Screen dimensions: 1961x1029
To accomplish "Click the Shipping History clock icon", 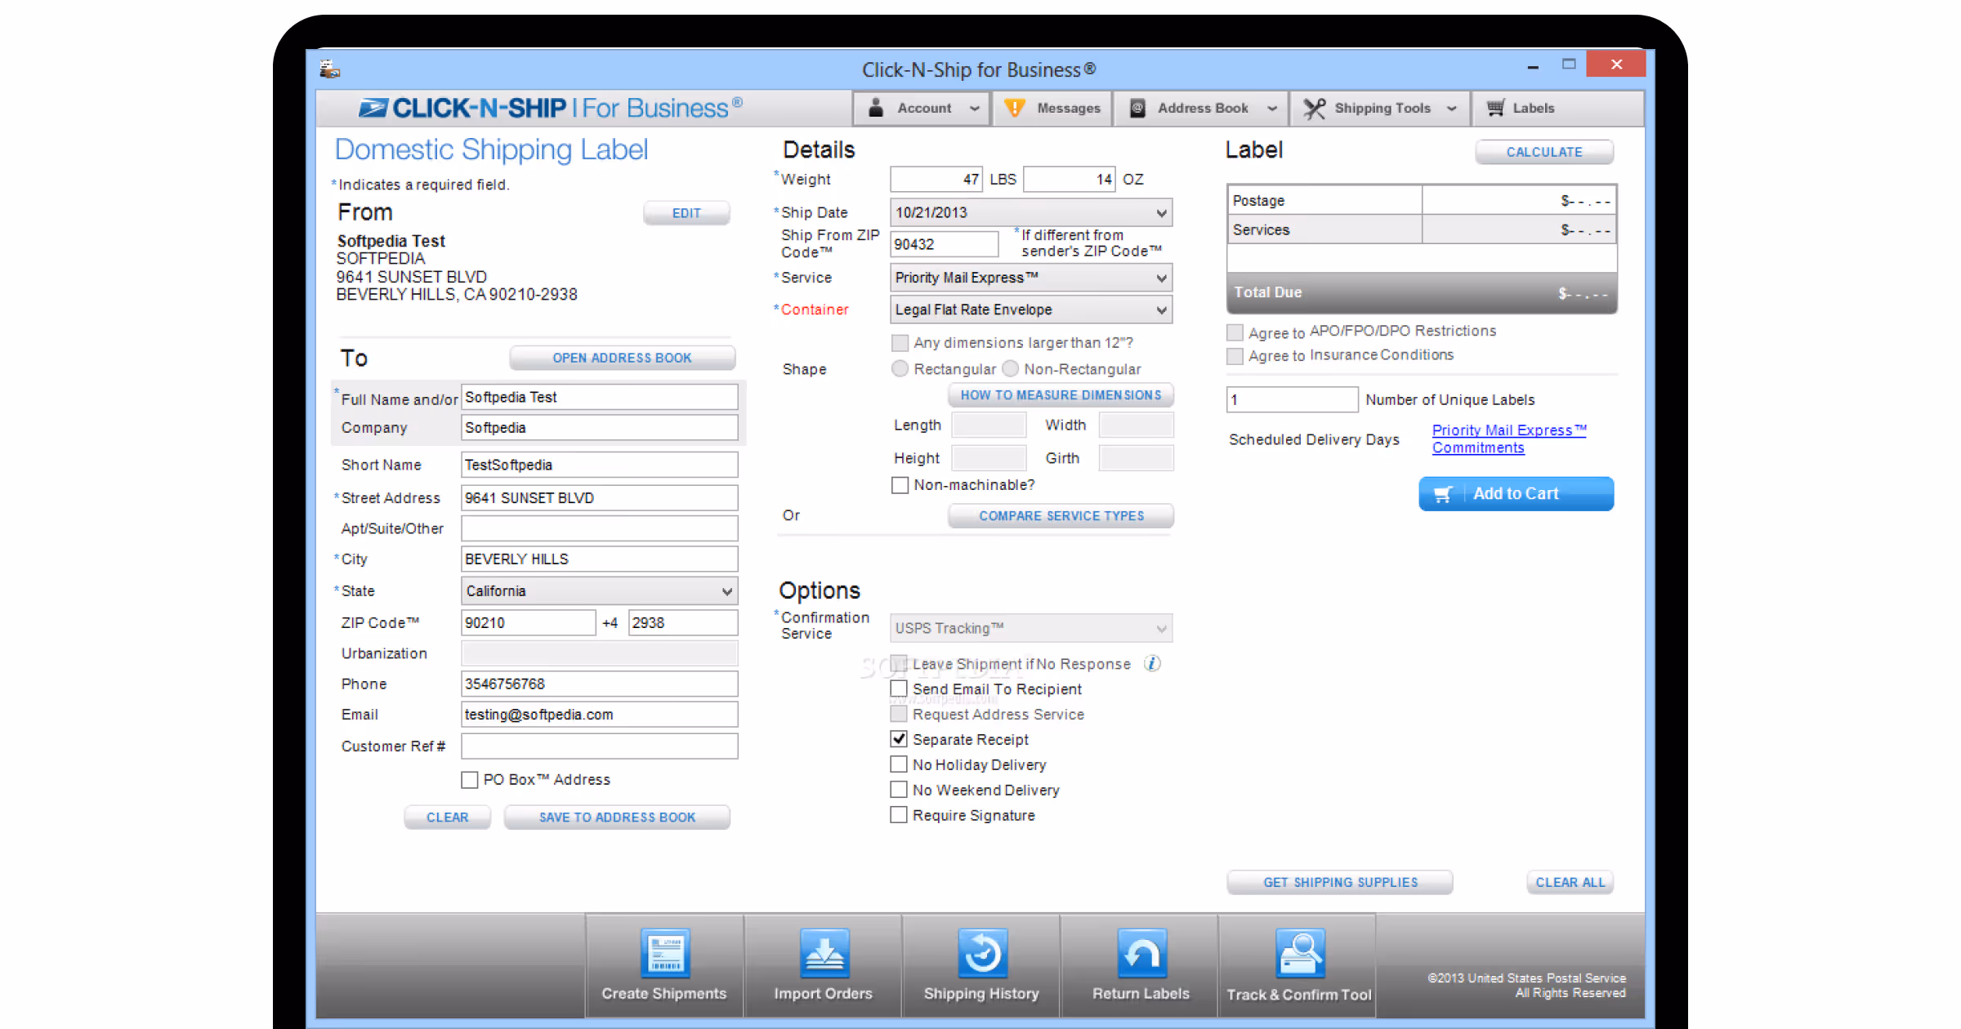I will coord(982,953).
